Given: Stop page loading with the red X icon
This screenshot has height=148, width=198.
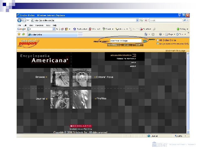Looking at the screenshot, I should tap(146, 20).
